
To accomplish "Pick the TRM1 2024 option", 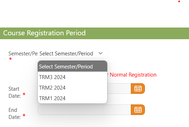I will pos(72,98).
